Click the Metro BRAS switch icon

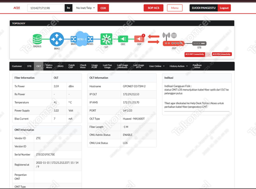point(73,39)
